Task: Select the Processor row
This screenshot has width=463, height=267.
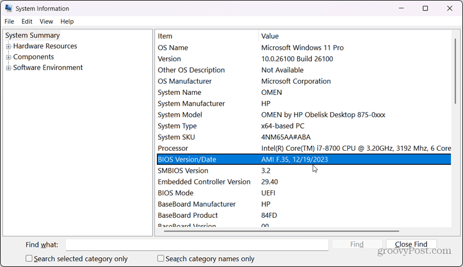Action: tap(304, 148)
